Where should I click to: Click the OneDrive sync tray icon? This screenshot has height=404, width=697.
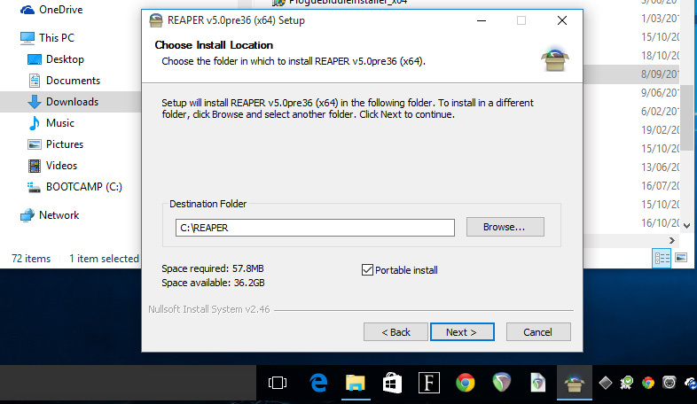tap(691, 382)
